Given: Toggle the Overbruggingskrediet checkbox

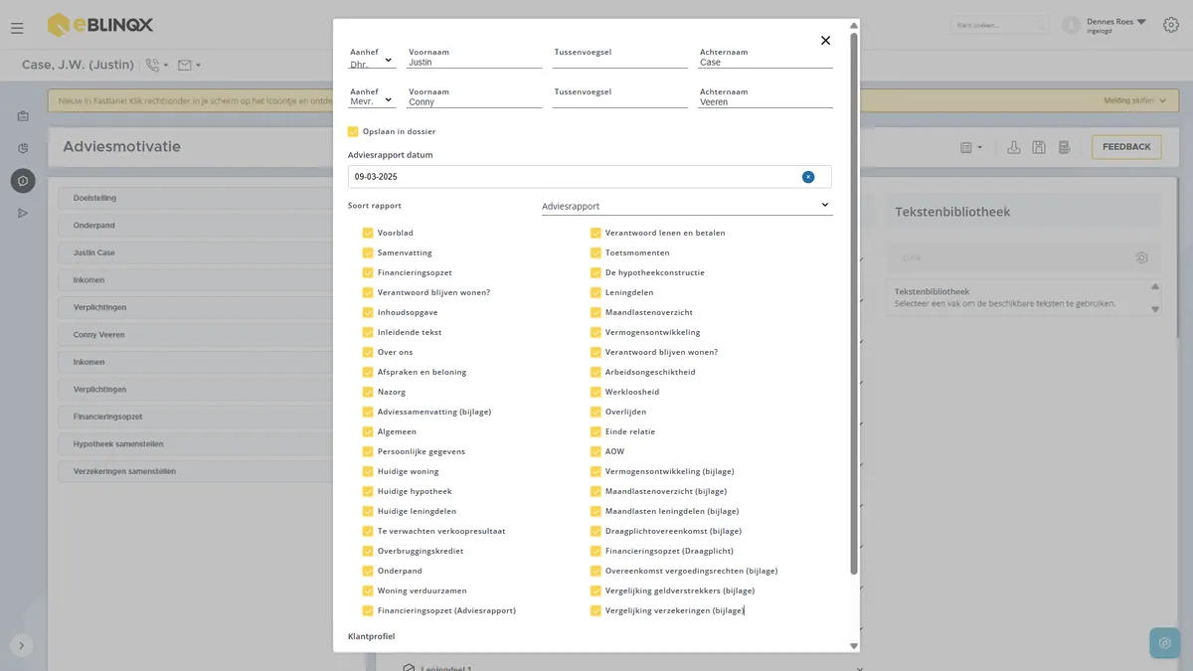Looking at the screenshot, I should (x=368, y=551).
